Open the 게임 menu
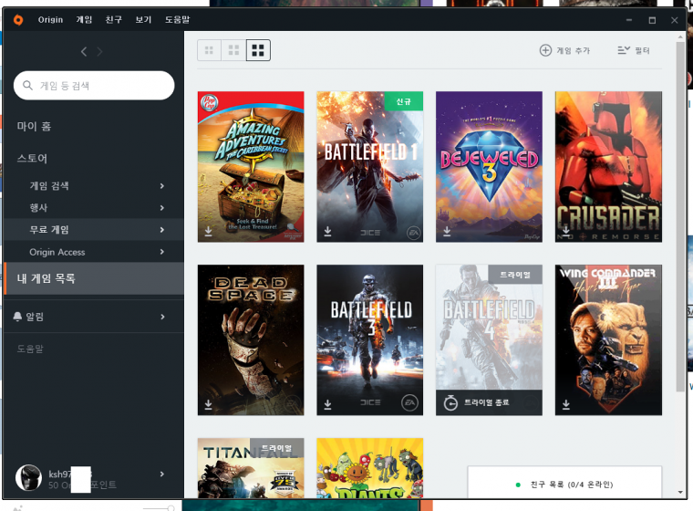The height and width of the screenshot is (511, 693). coord(84,20)
